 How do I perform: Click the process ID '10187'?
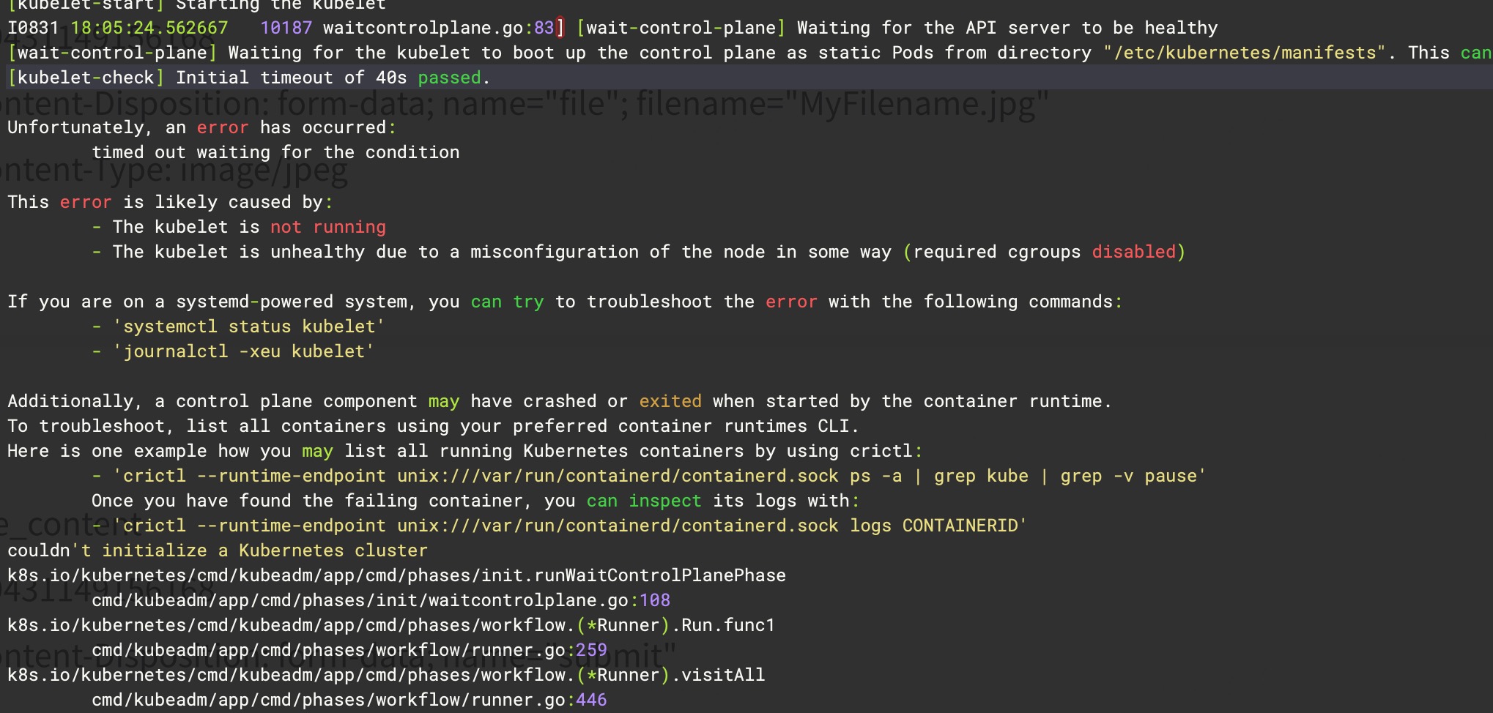pyautogui.click(x=286, y=28)
